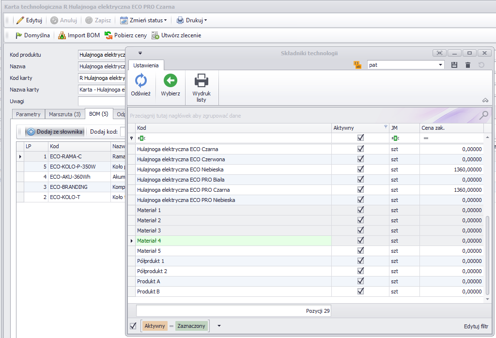Screen dimensions: 496x338
Task: Toggle Aktywny checkbox for Produkt B
Action: click(360, 292)
